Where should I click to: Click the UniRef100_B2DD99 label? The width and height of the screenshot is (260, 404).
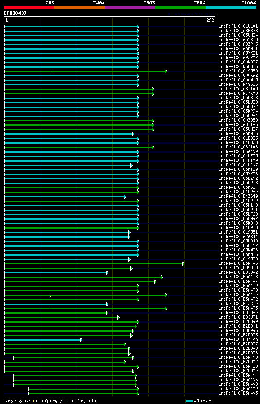click(238, 322)
